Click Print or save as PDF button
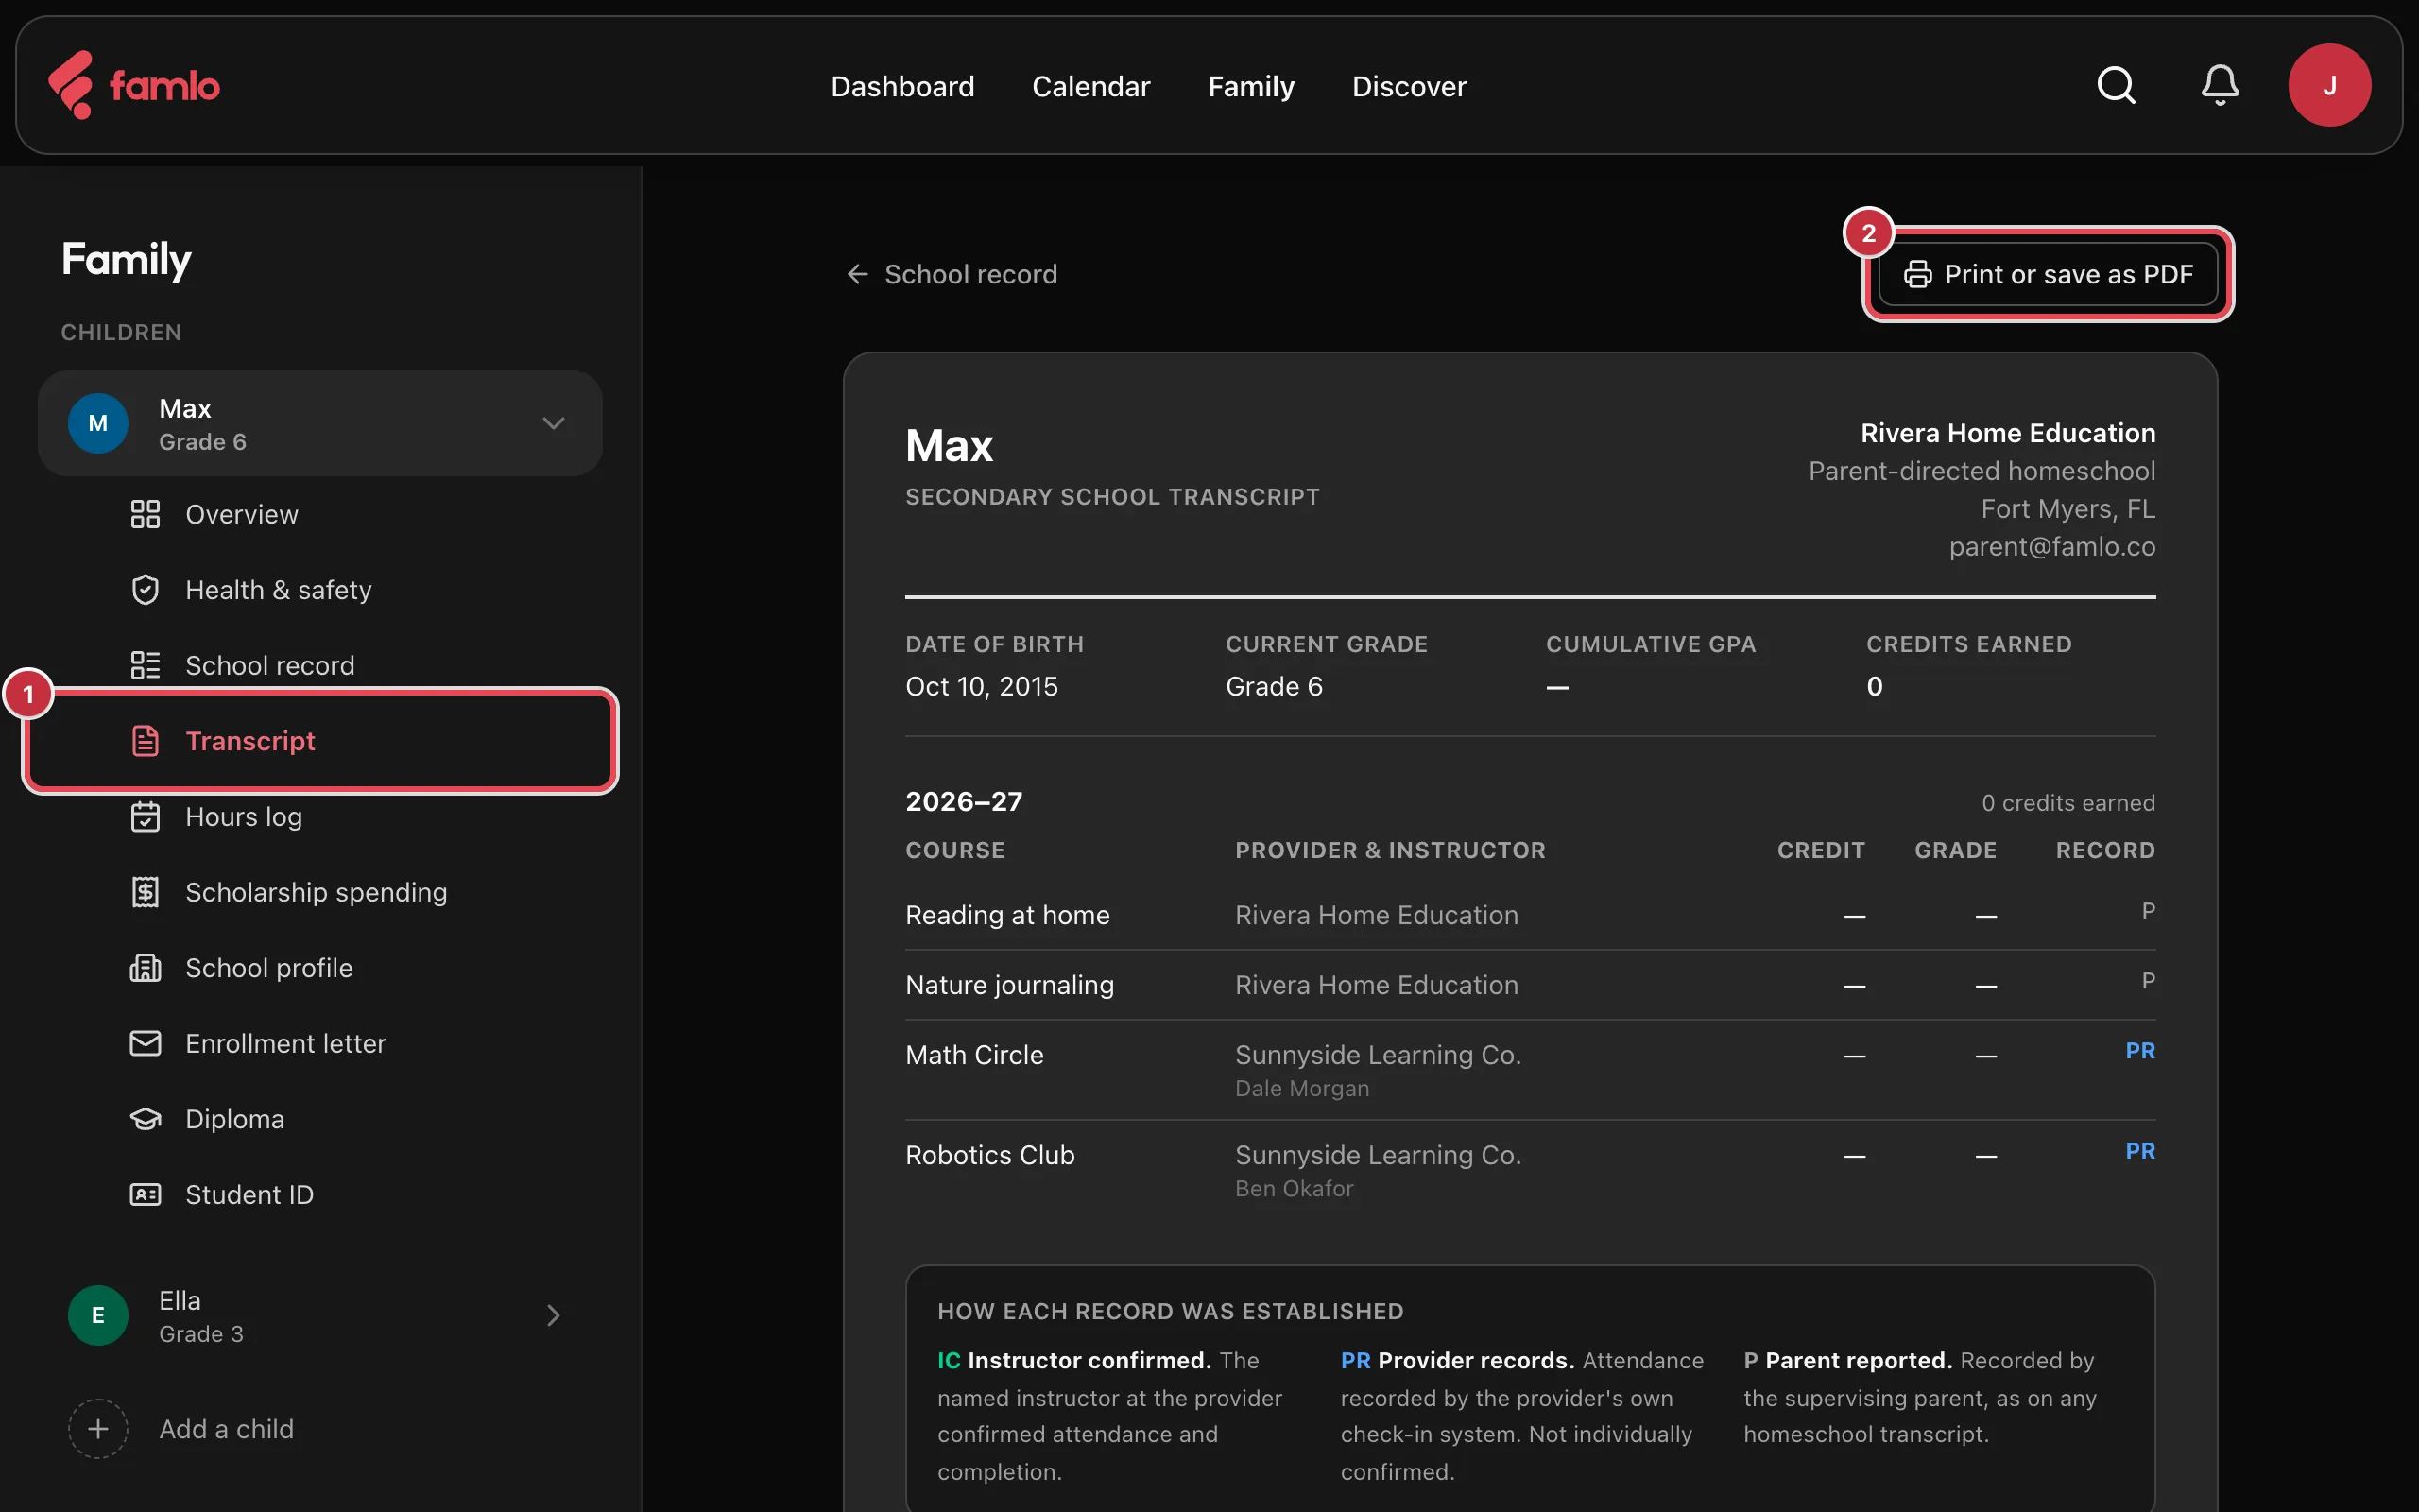The width and height of the screenshot is (2419, 1512). [x=2047, y=274]
